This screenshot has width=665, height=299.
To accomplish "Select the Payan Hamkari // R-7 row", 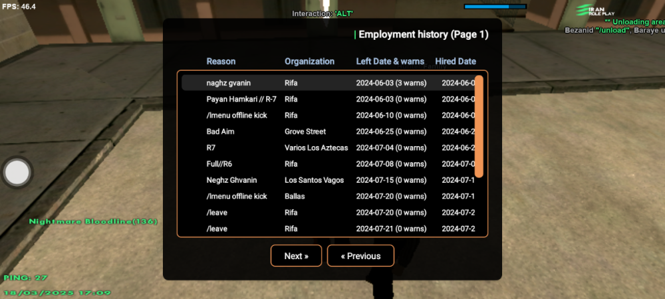I will tap(329, 99).
